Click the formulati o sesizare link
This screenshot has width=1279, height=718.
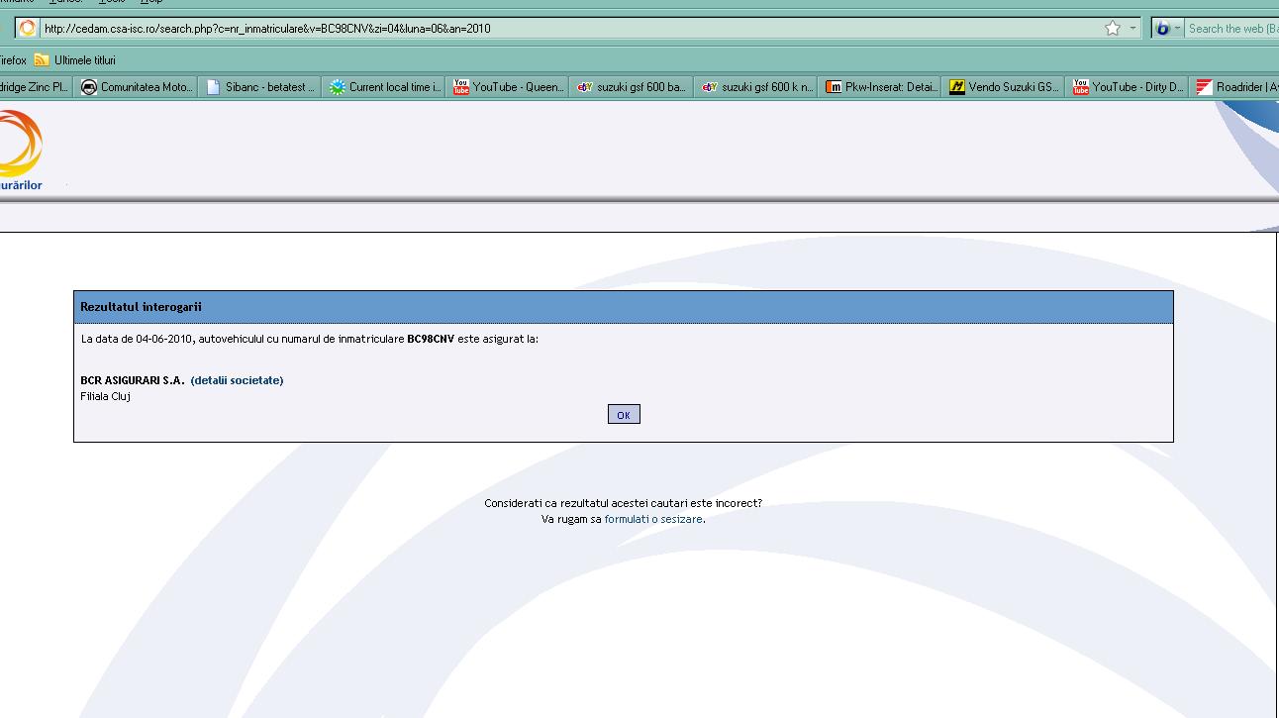pos(653,519)
